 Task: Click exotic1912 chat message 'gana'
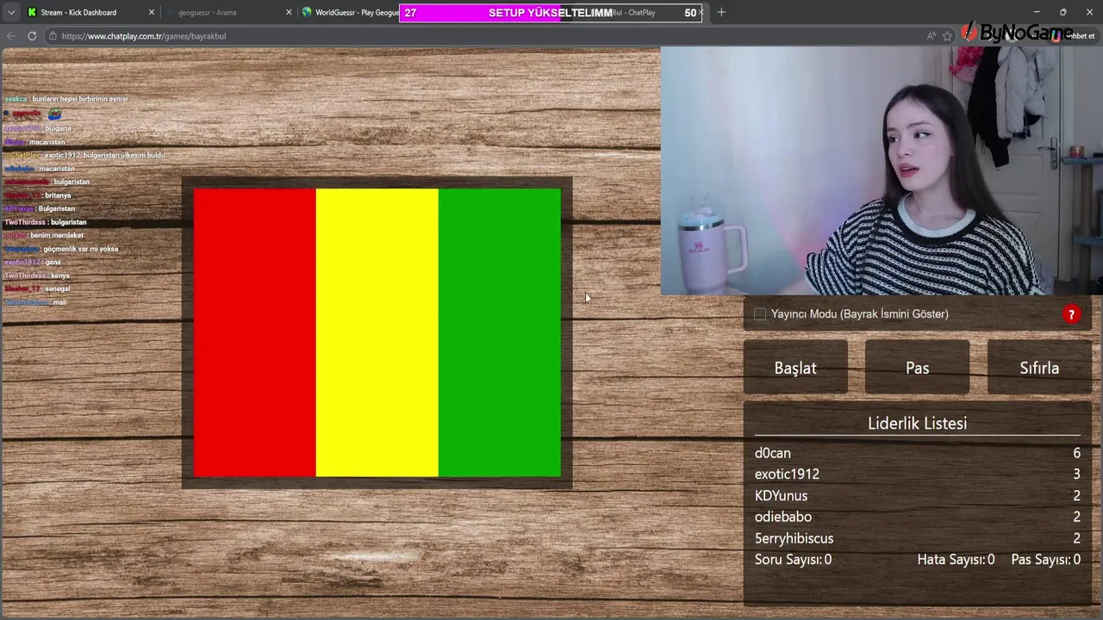(53, 262)
